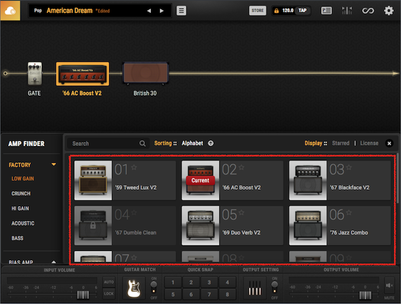The height and width of the screenshot is (304, 401).
Task: Choose the '67 Blackface V2 amp
Action: (x=340, y=180)
